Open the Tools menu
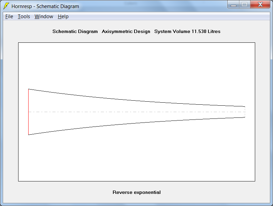The image size is (273, 206). click(24, 16)
